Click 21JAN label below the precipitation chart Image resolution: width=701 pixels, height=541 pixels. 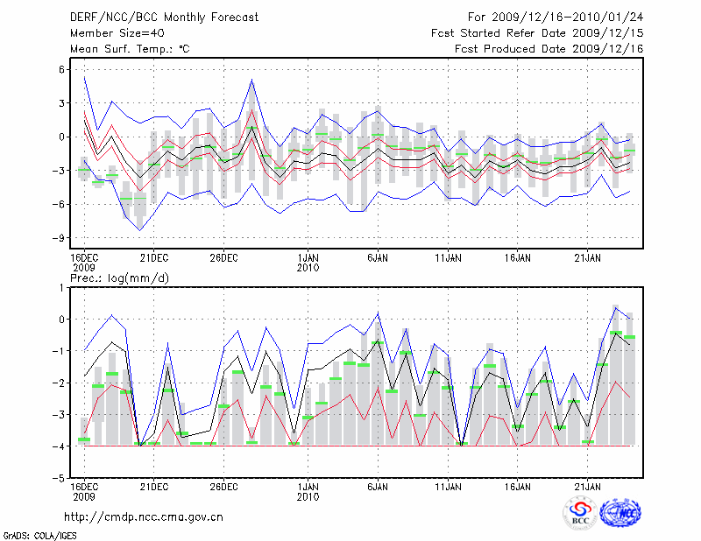(x=587, y=486)
